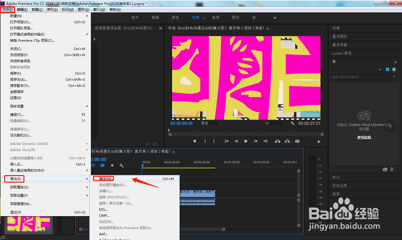Screen dimensions: 402x240
Task: Open the Window (窗口) menu
Action: pyautogui.click(x=99, y=10)
